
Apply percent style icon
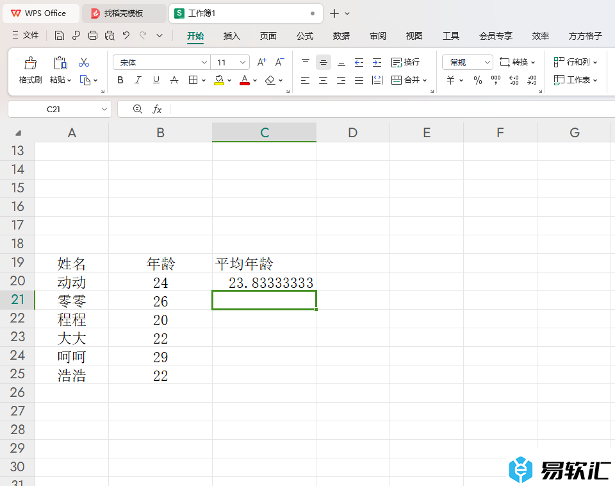click(x=477, y=80)
